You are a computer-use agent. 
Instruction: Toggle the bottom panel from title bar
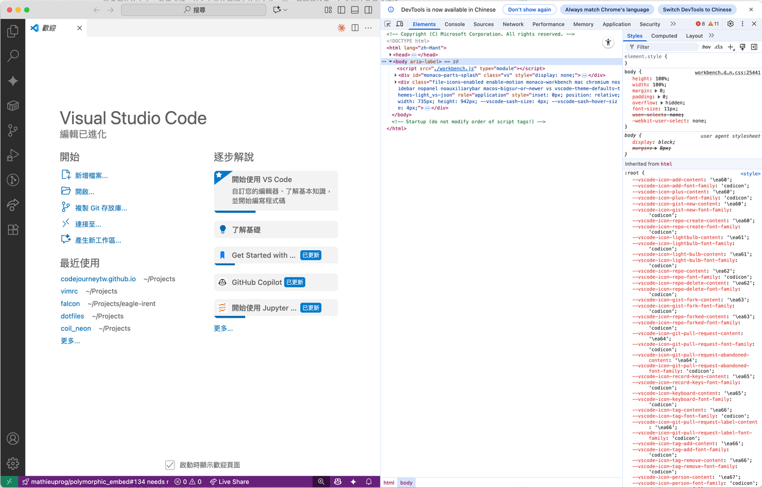(355, 10)
